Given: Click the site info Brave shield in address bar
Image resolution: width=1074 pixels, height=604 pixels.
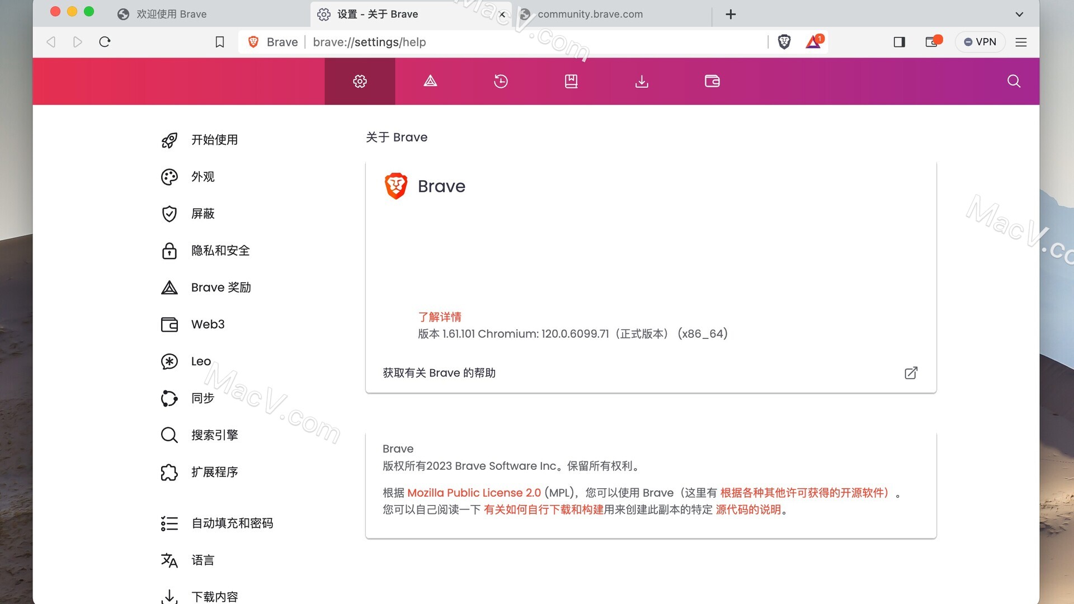Looking at the screenshot, I should coord(253,42).
